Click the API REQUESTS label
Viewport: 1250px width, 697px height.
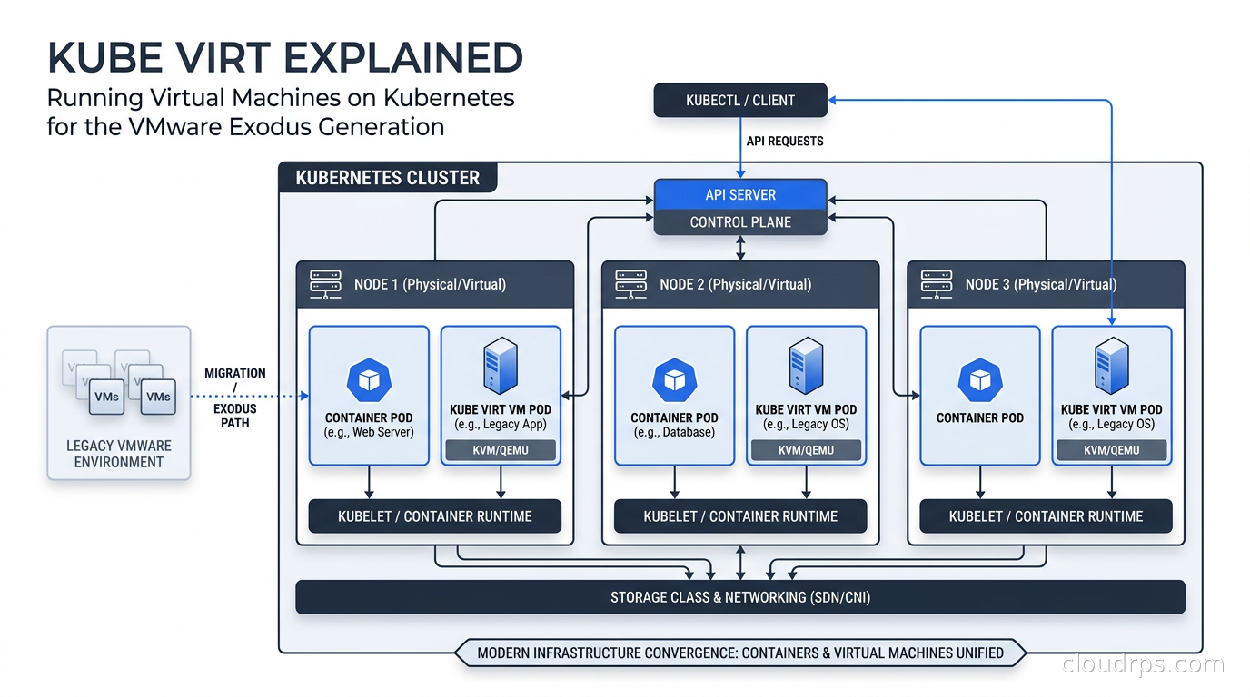785,142
